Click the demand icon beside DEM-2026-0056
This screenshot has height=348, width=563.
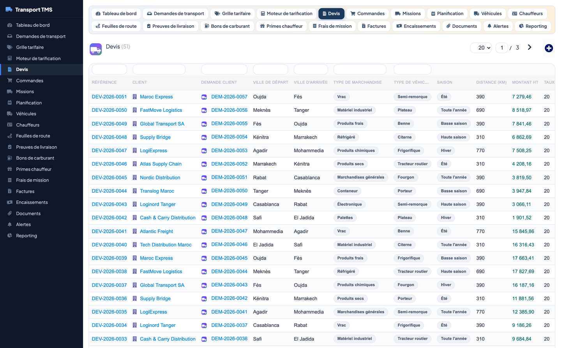[x=204, y=111]
